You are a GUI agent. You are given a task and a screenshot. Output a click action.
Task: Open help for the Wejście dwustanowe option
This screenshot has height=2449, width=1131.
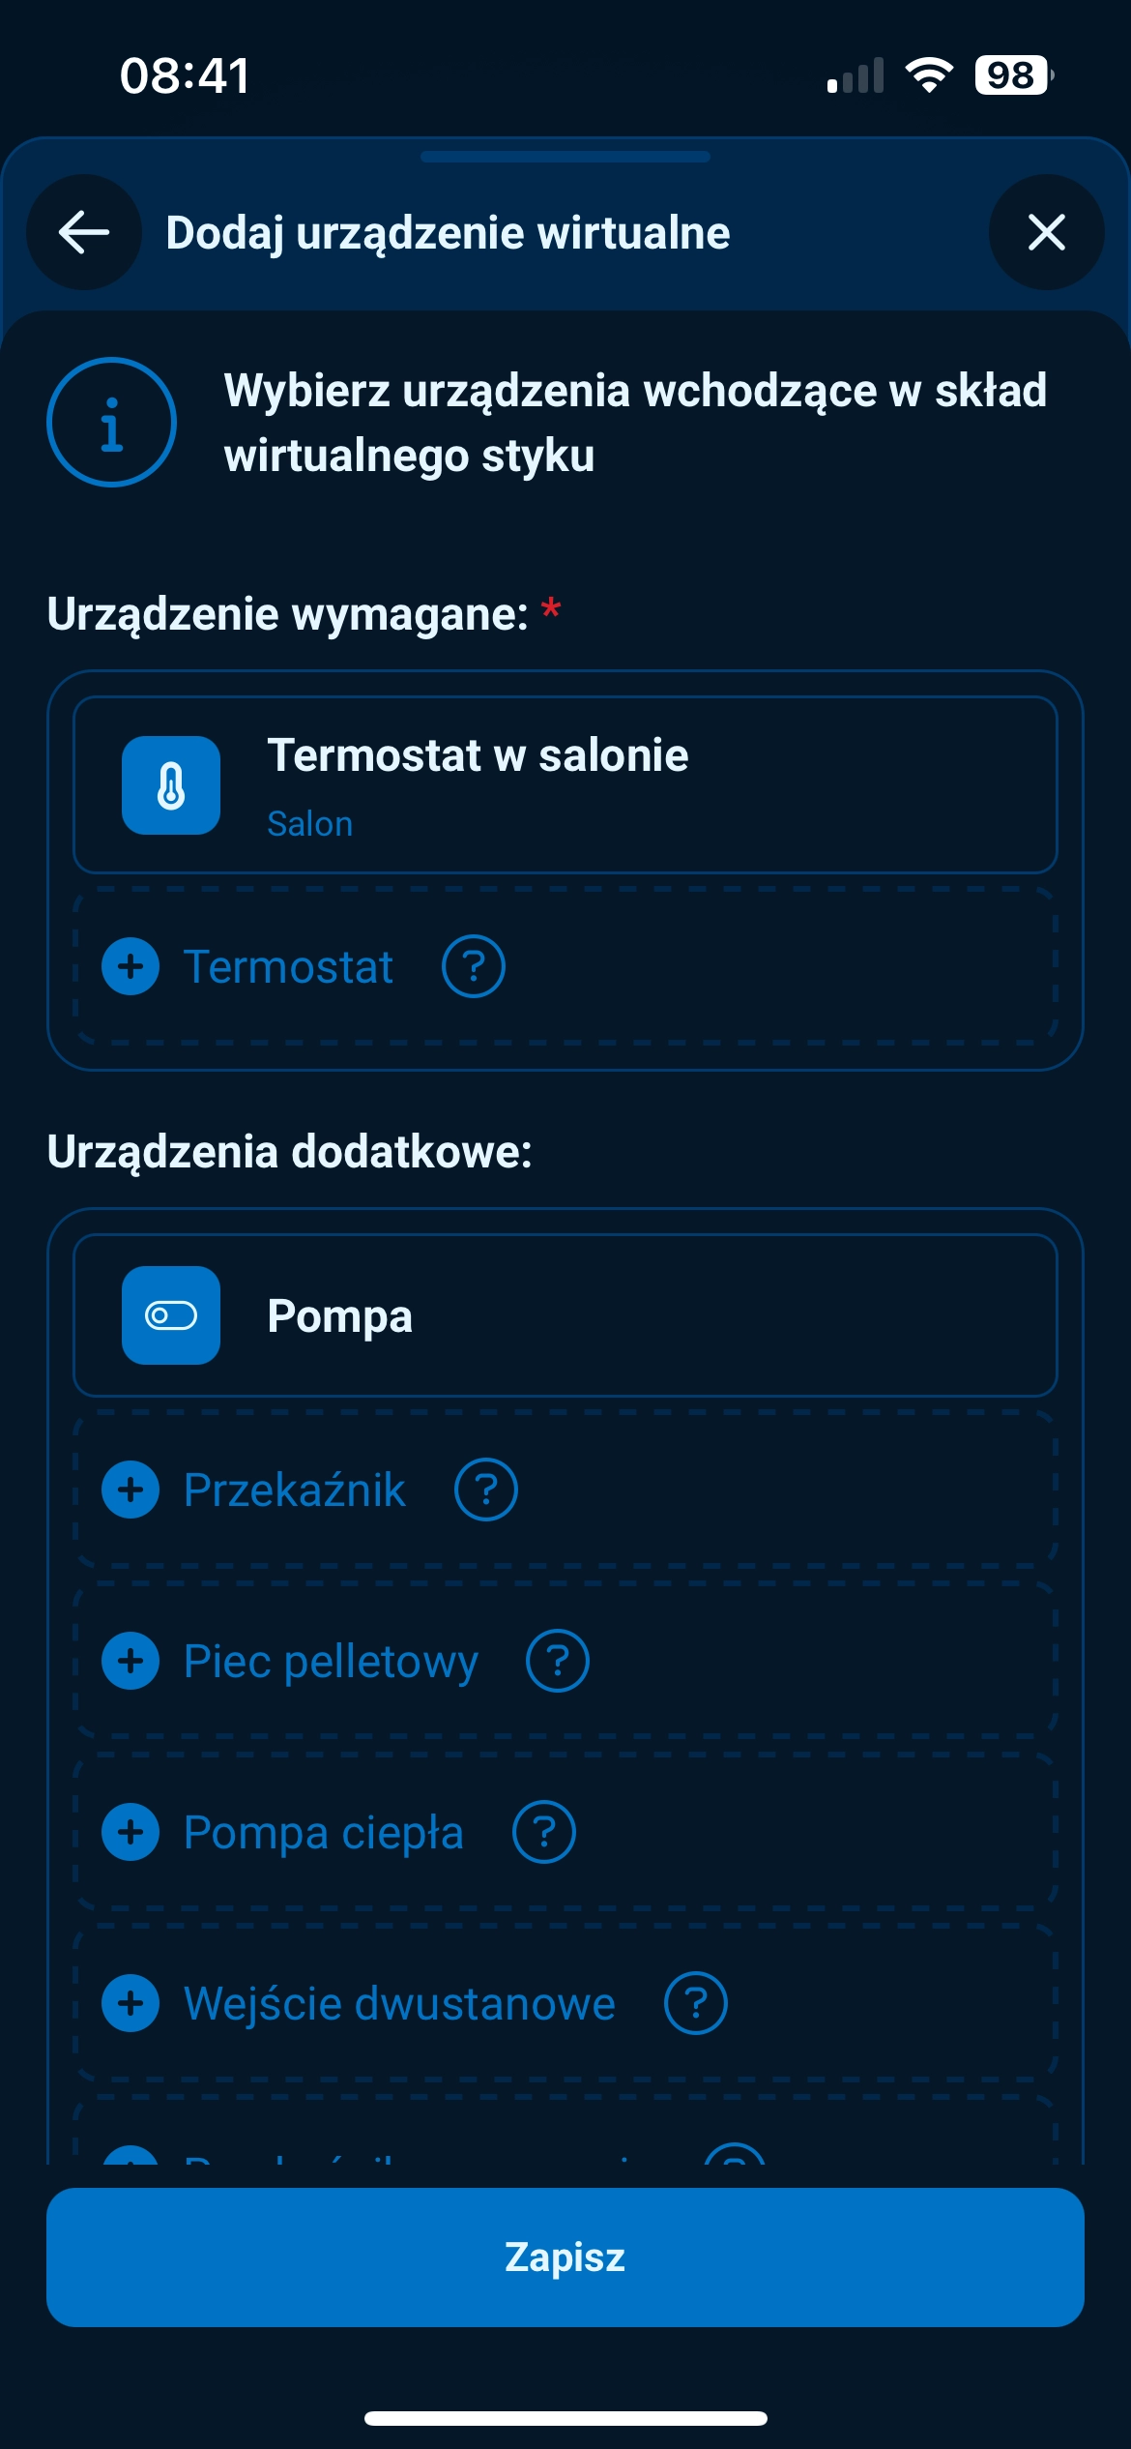point(695,2003)
